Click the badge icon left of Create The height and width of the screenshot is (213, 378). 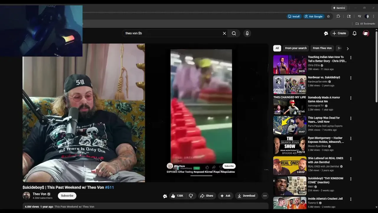[x=326, y=33]
